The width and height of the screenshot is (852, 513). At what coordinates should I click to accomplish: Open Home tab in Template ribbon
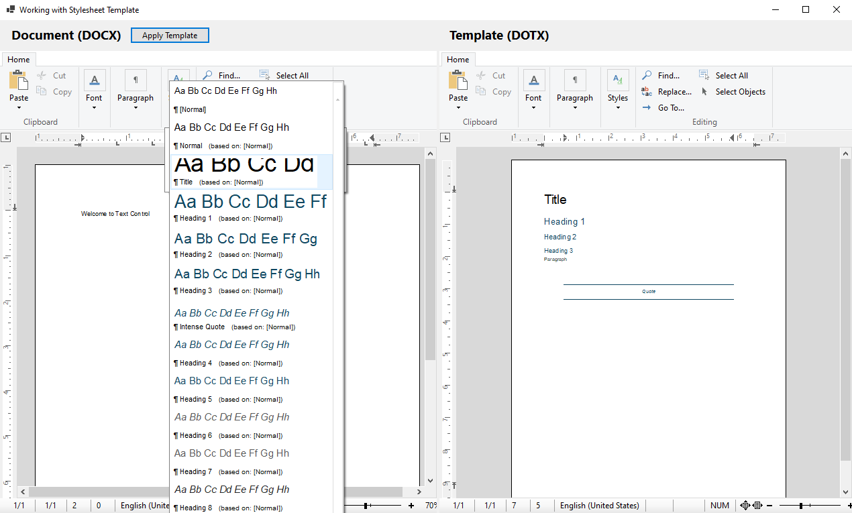tap(458, 60)
